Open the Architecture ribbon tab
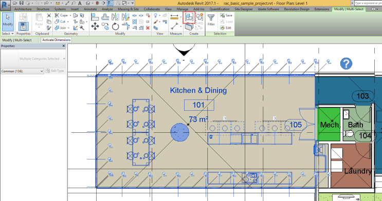The image size is (382, 201). click(x=23, y=9)
